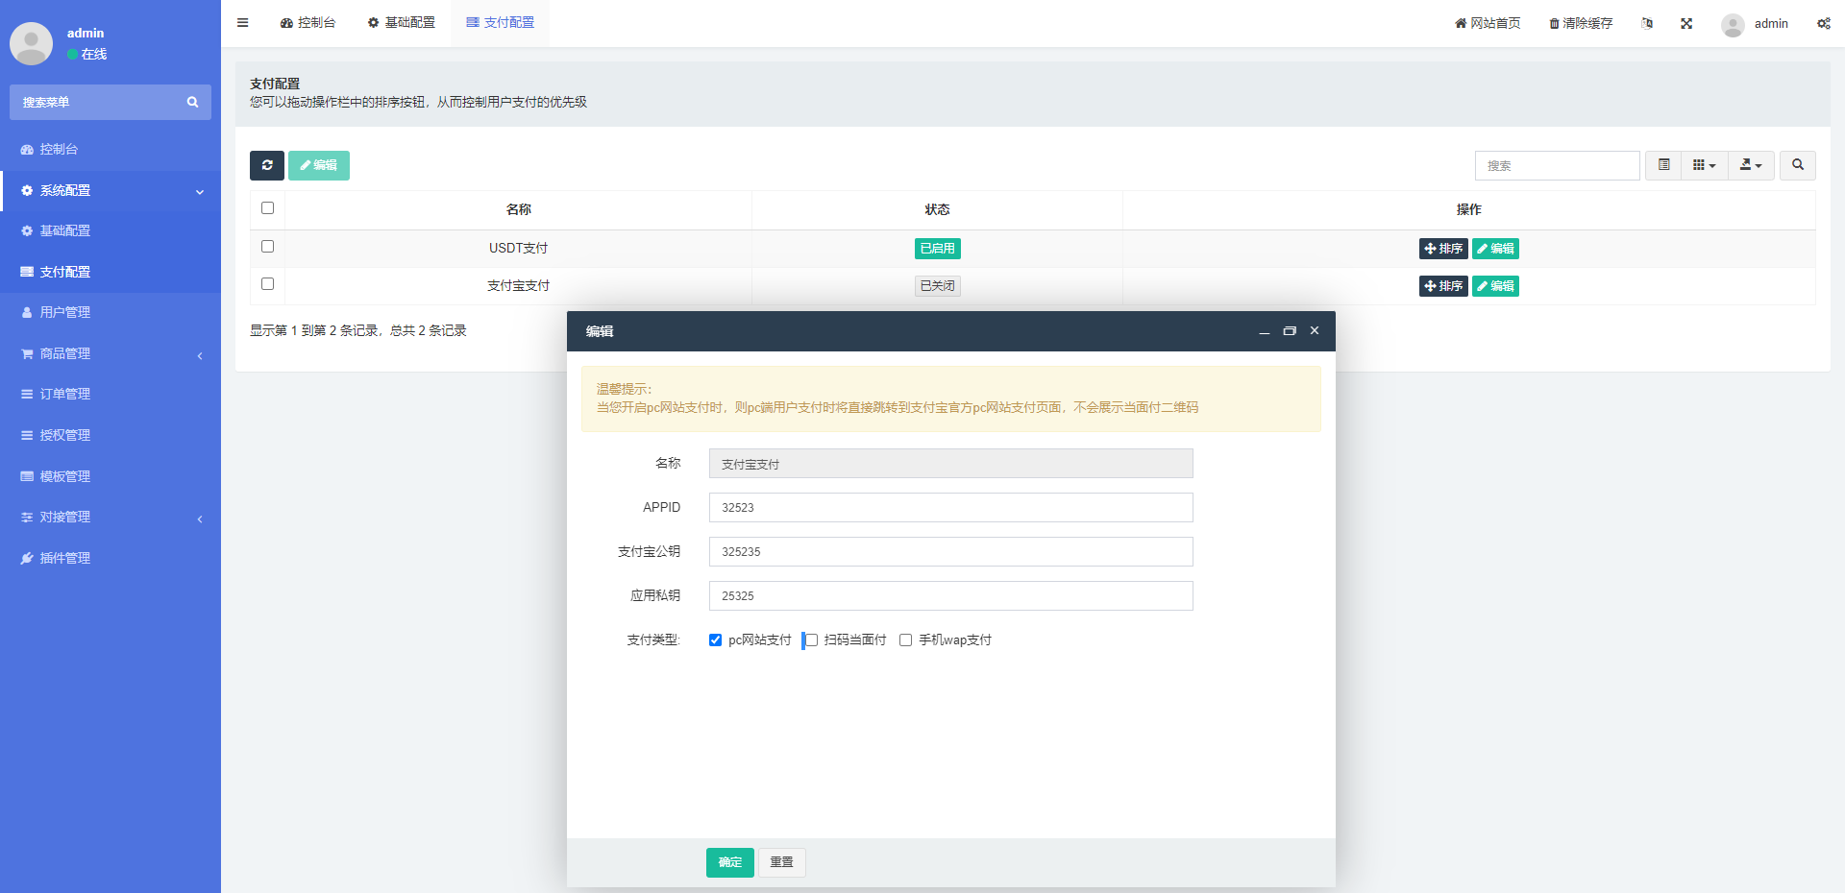Image resolution: width=1845 pixels, height=893 pixels.
Task: Check the USDT支付 row checkbox
Action: (267, 247)
